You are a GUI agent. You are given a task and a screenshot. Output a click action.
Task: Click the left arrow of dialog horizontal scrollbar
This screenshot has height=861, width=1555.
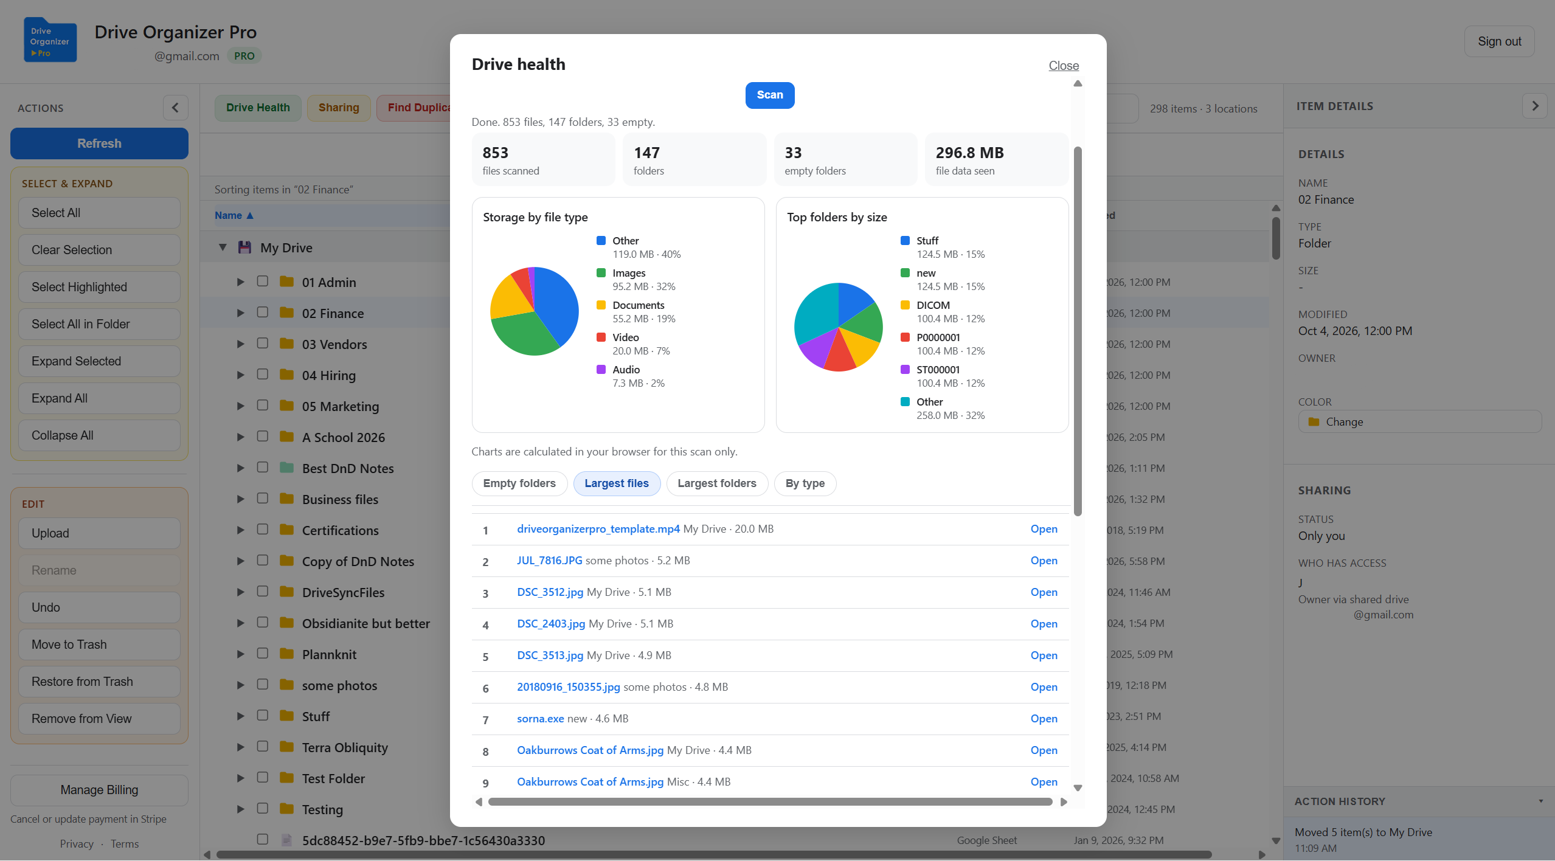pyautogui.click(x=479, y=802)
